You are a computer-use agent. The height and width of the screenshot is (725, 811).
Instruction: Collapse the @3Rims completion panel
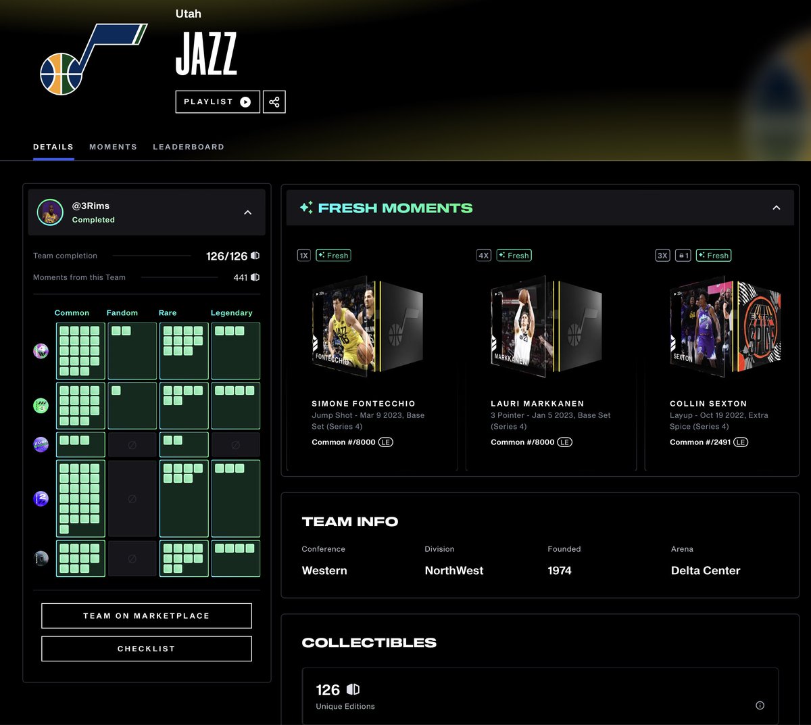(x=247, y=212)
